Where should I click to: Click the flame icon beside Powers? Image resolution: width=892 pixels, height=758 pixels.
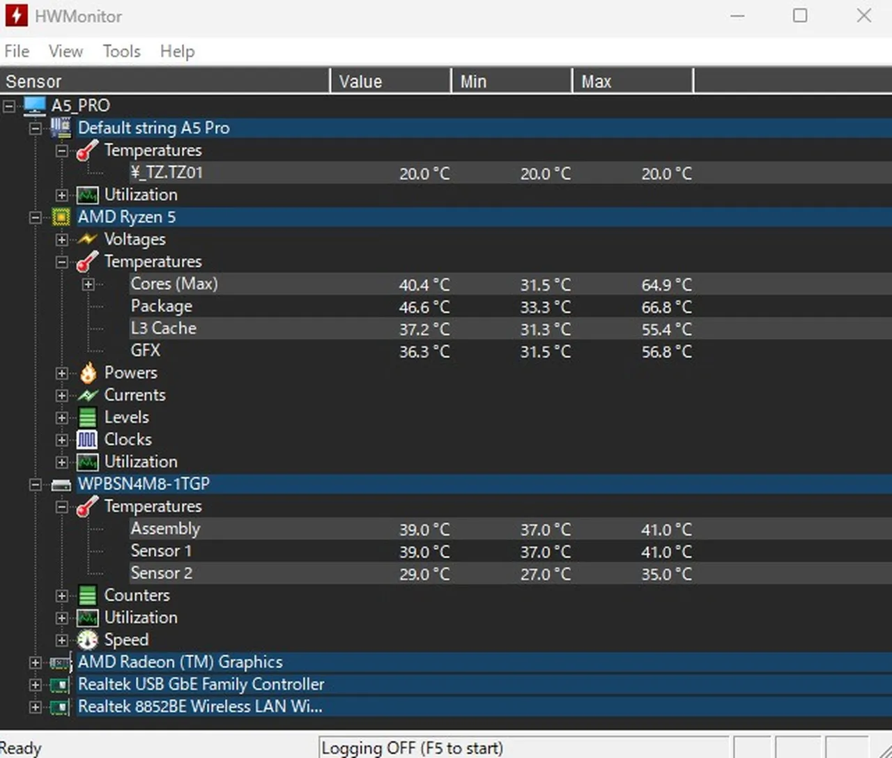tap(88, 373)
